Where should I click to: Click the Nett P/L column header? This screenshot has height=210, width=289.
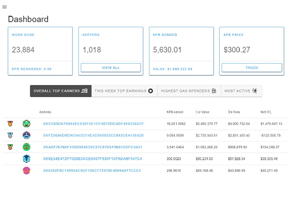266,111
